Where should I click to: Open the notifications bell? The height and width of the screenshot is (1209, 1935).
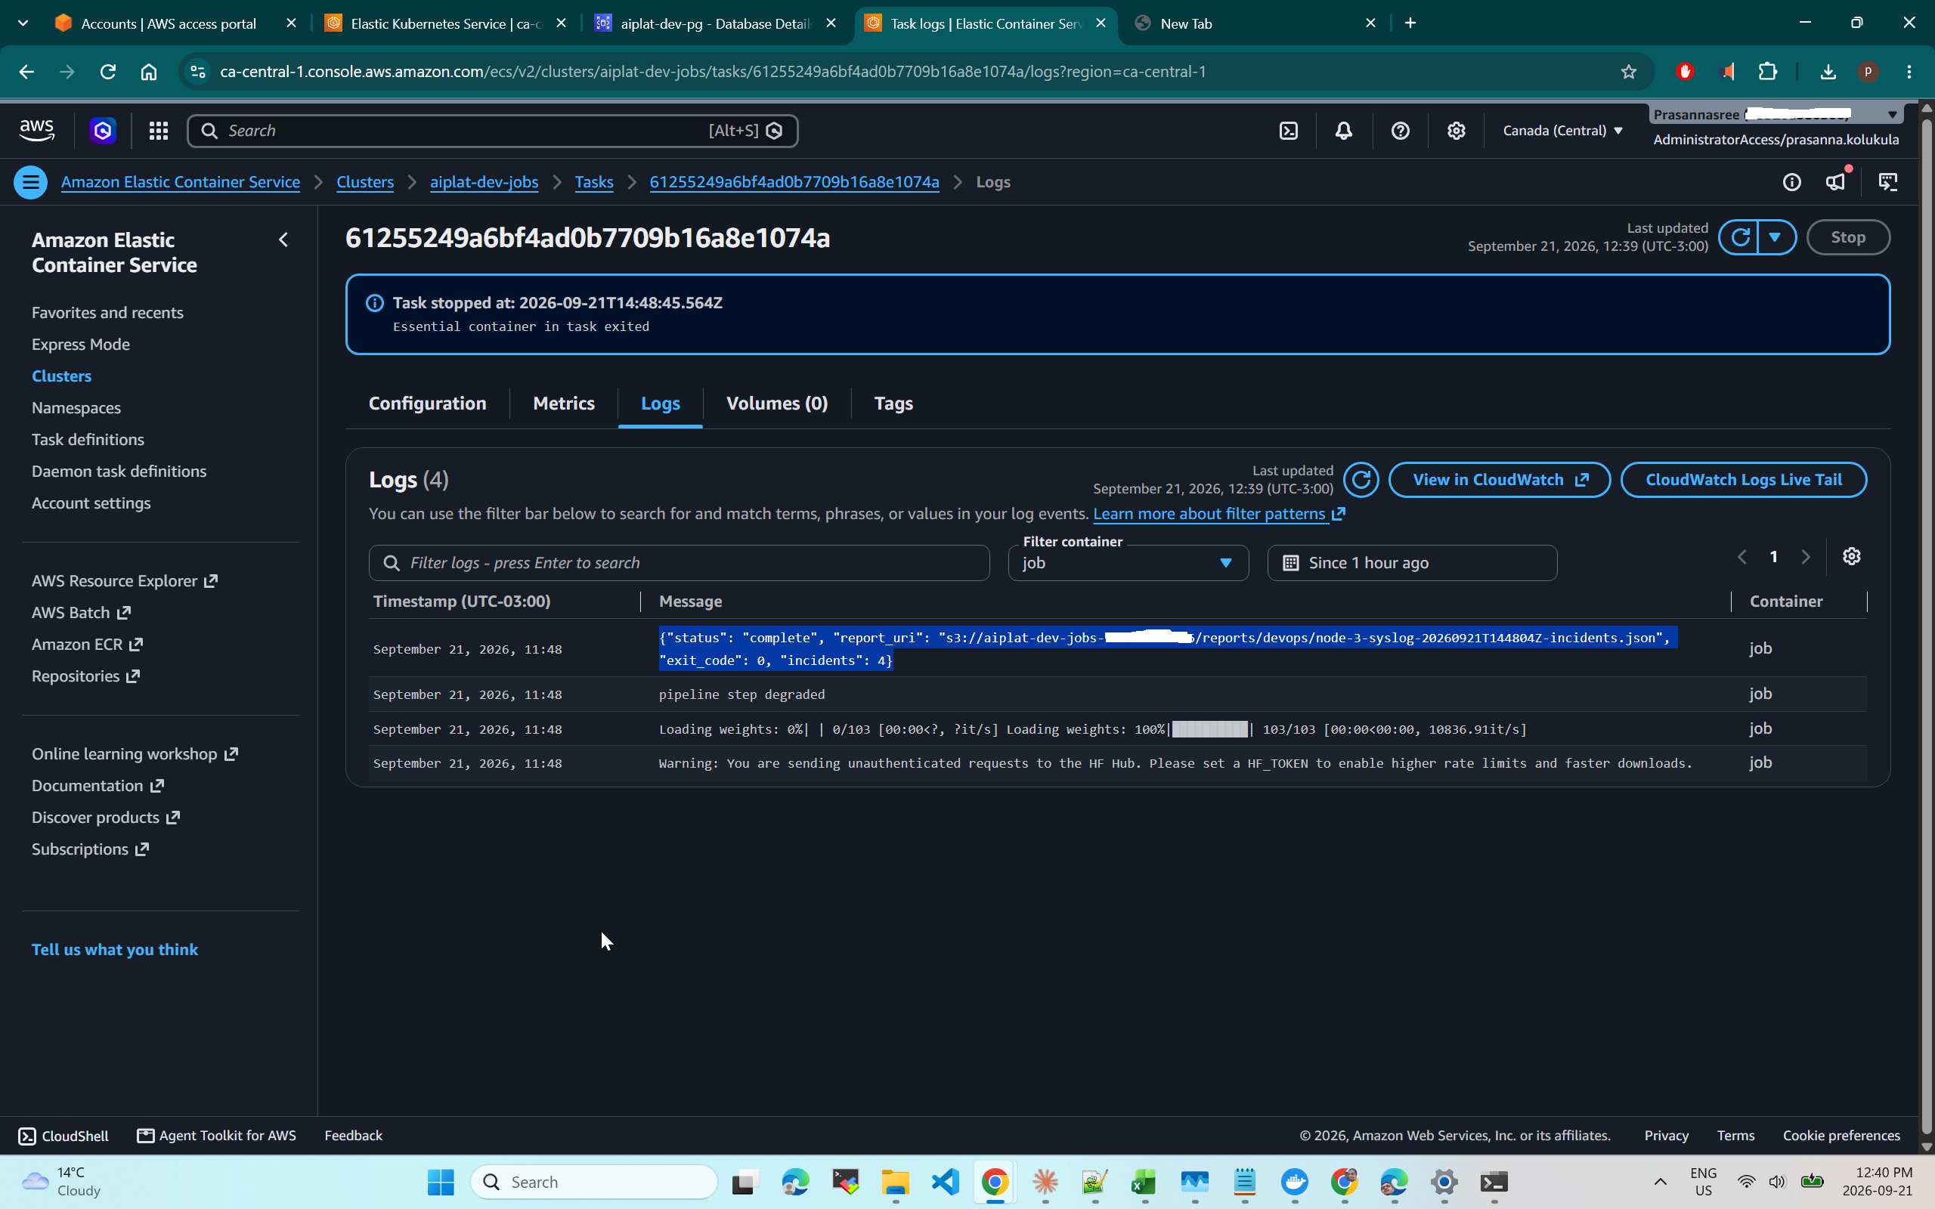click(x=1343, y=130)
